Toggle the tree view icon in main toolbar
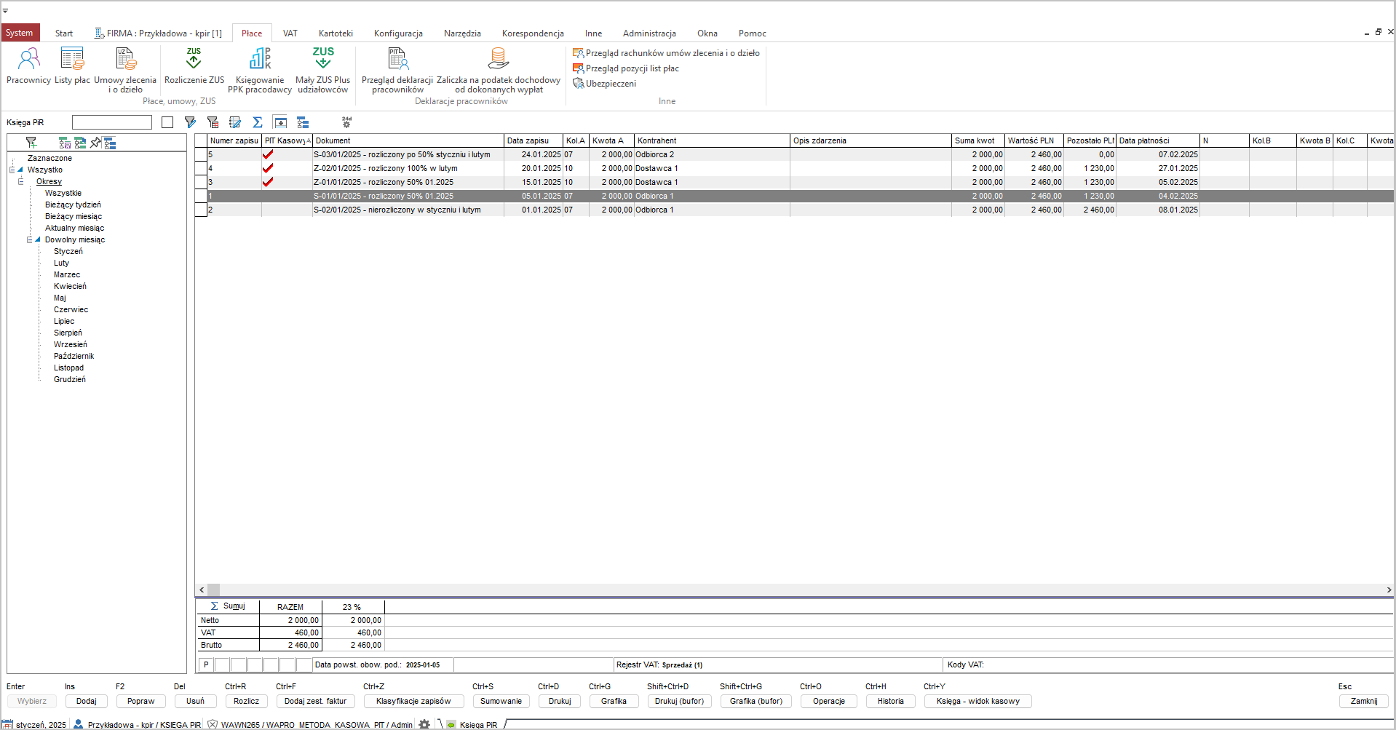This screenshot has height=730, width=1396. tap(303, 122)
